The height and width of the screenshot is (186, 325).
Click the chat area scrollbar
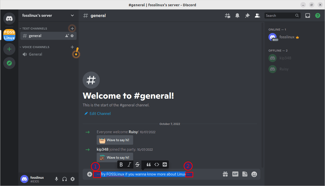coord(263,95)
